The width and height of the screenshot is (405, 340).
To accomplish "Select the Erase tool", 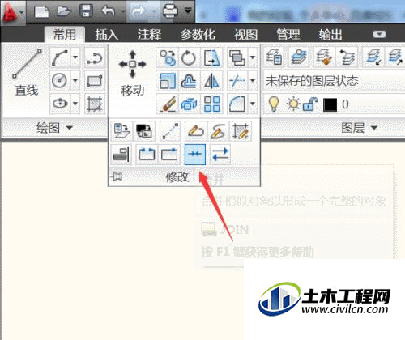I will tap(167, 104).
